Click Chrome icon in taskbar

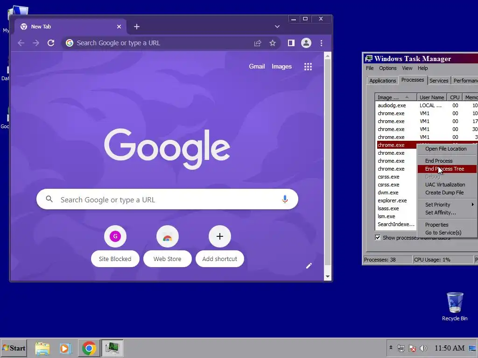point(89,348)
